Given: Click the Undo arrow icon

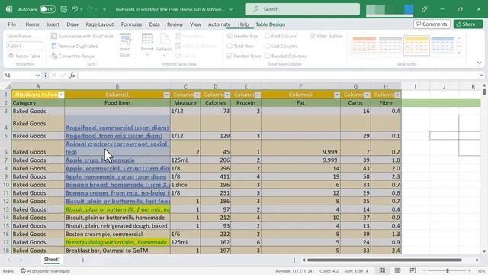Looking at the screenshot, I should (x=75, y=9).
